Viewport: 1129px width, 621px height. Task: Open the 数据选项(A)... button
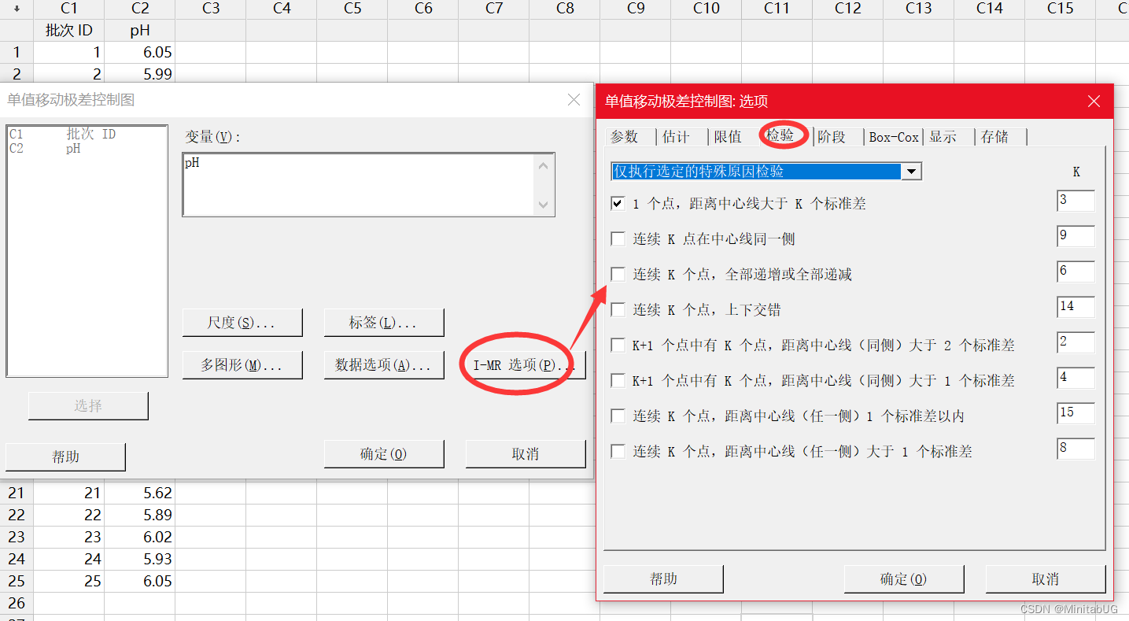tap(384, 365)
